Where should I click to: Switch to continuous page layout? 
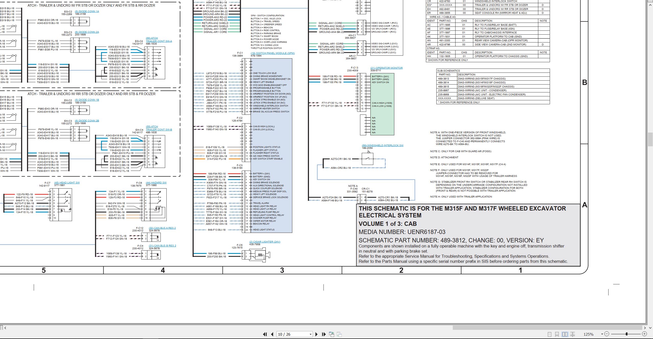click(x=557, y=334)
